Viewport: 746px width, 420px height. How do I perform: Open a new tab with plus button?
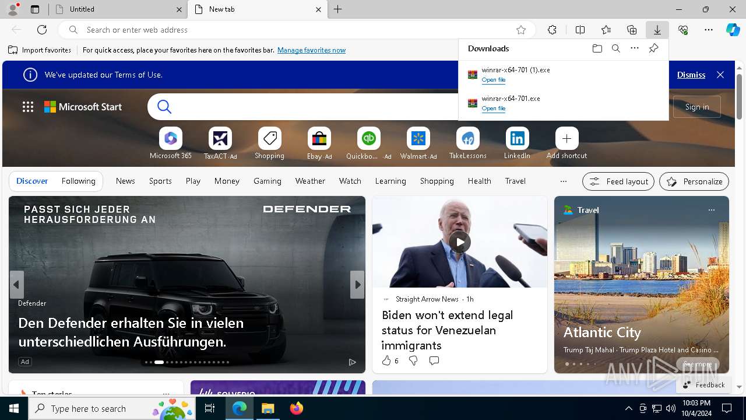tap(338, 9)
